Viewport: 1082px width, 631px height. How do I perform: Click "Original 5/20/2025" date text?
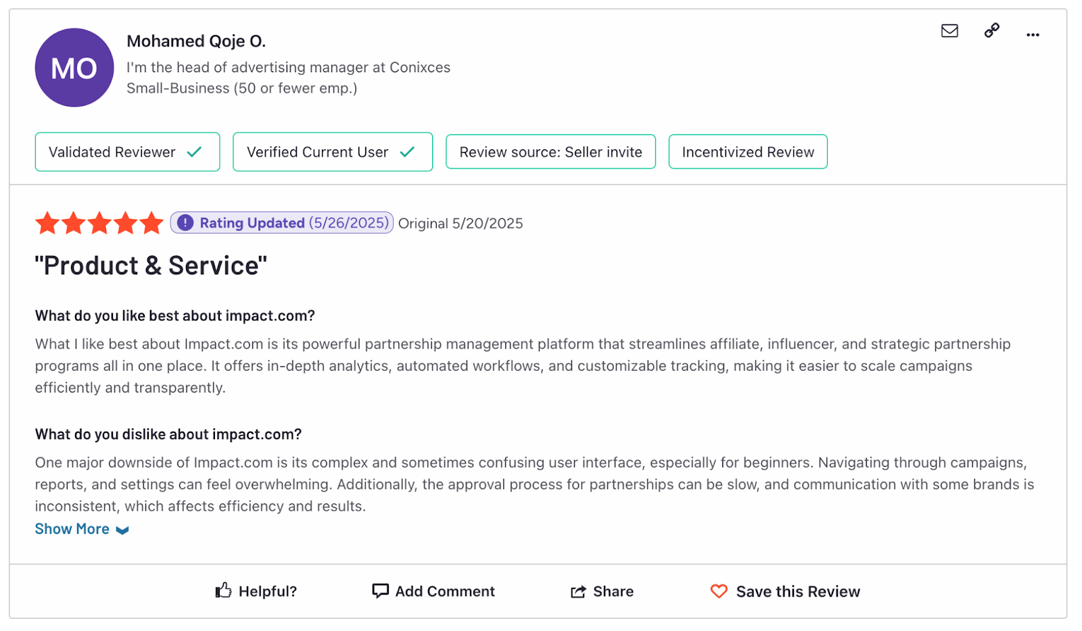coord(461,224)
